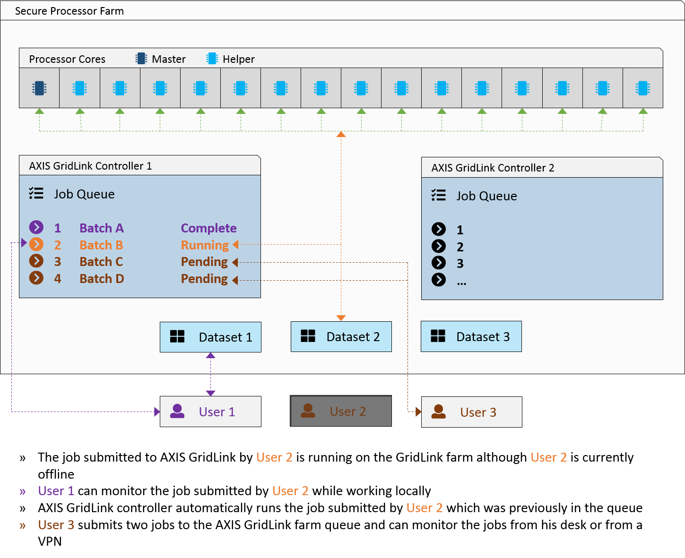Viewport: 685px width, 558px height.
Task: Click the Complete status of Batch A
Action: (x=208, y=228)
